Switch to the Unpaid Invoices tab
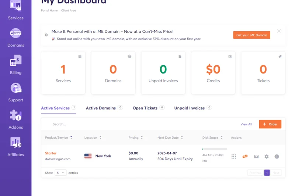This screenshot has height=196, width=295. point(189,108)
